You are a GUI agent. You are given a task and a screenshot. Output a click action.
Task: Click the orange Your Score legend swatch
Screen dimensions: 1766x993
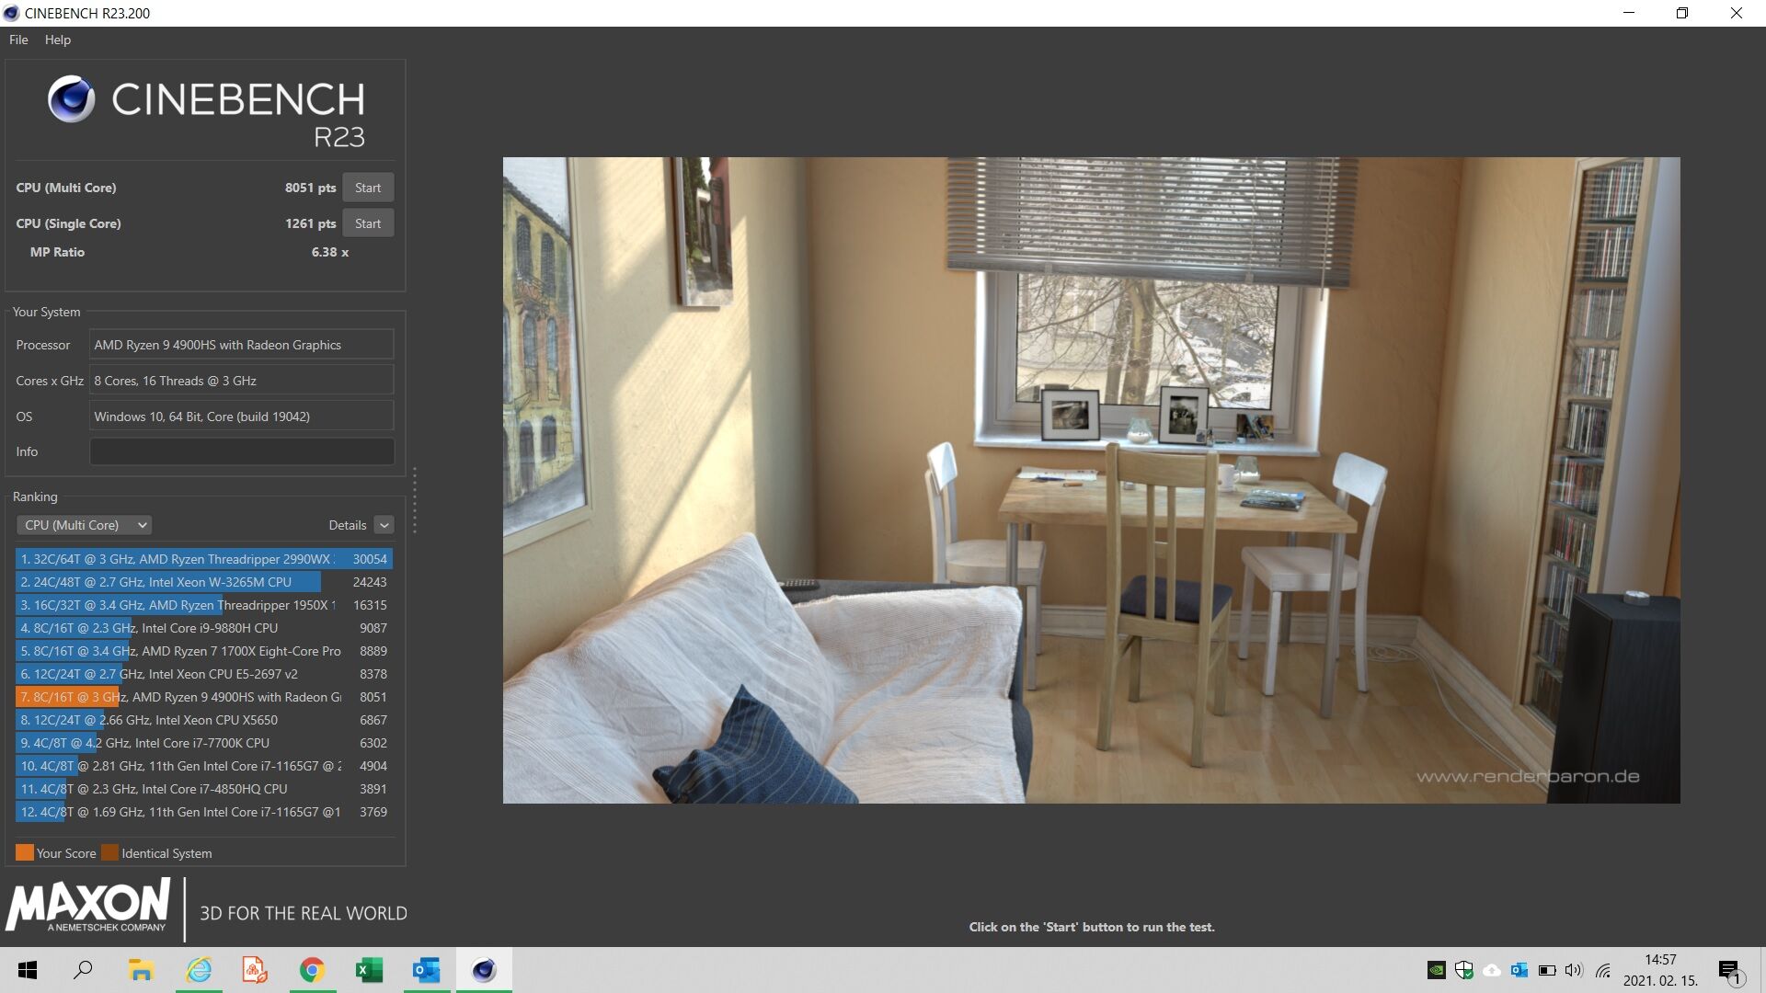point(25,852)
